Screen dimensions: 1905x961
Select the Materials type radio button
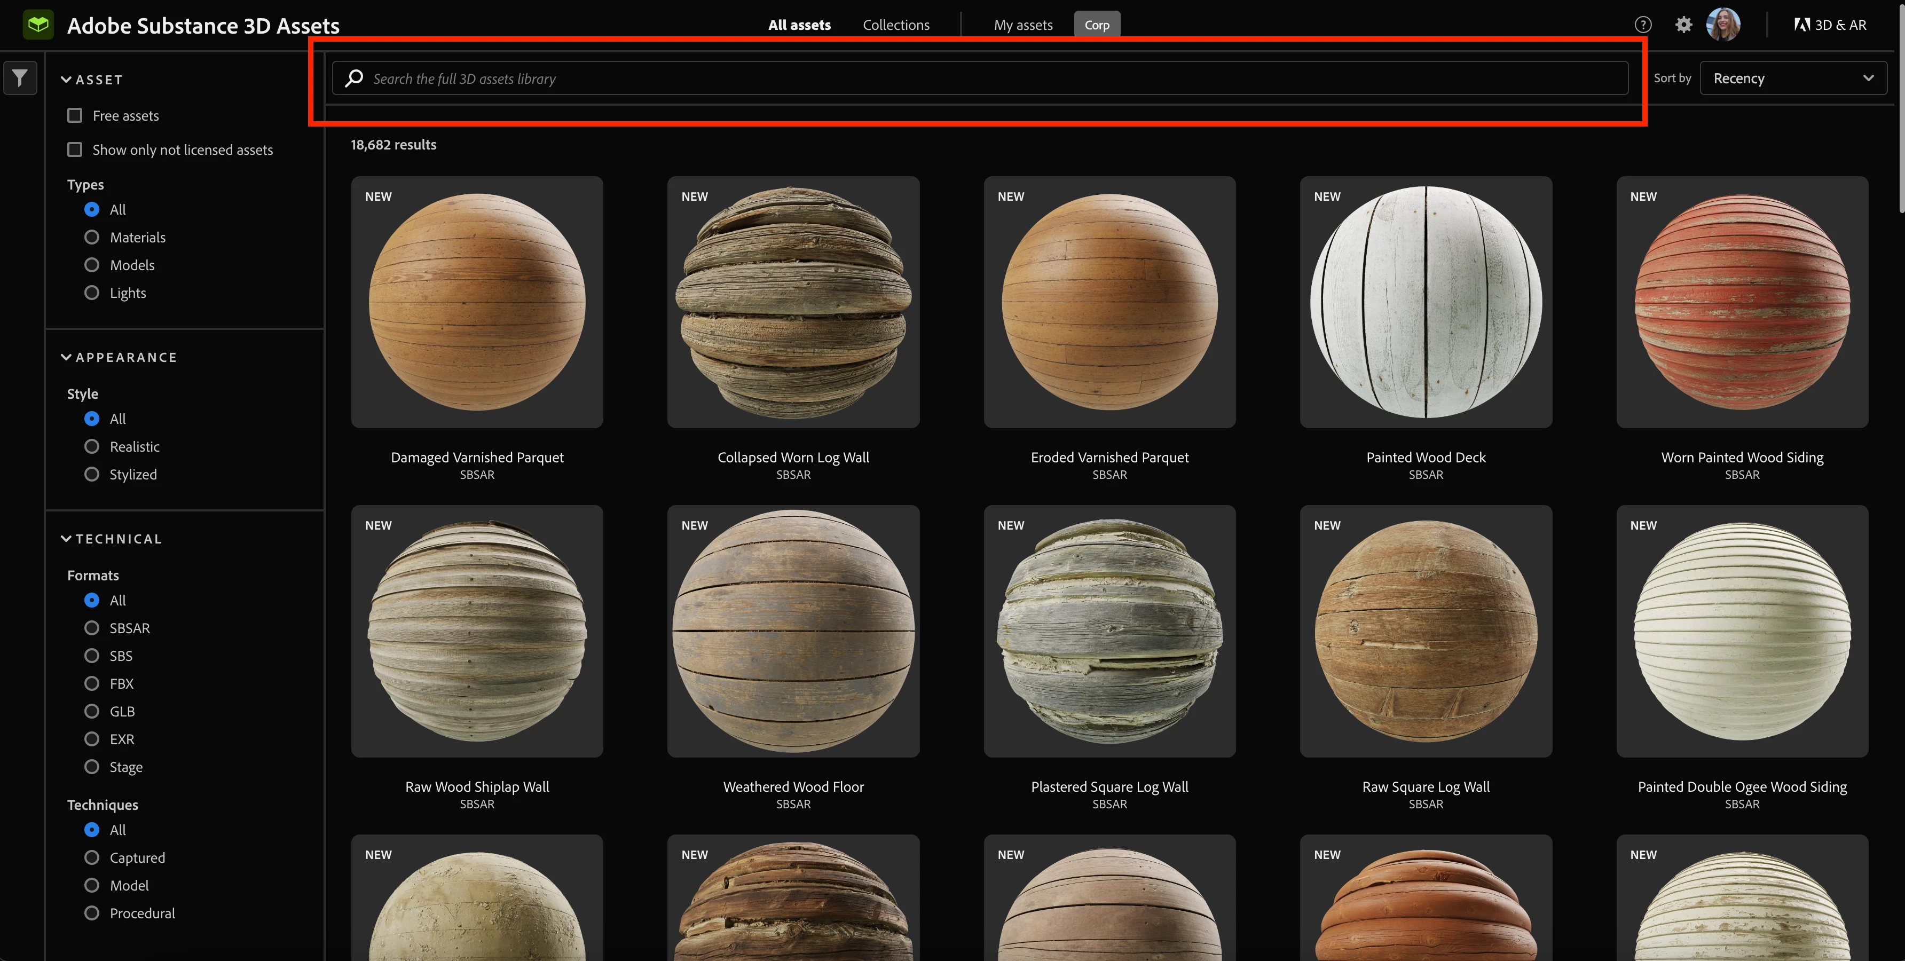(92, 237)
